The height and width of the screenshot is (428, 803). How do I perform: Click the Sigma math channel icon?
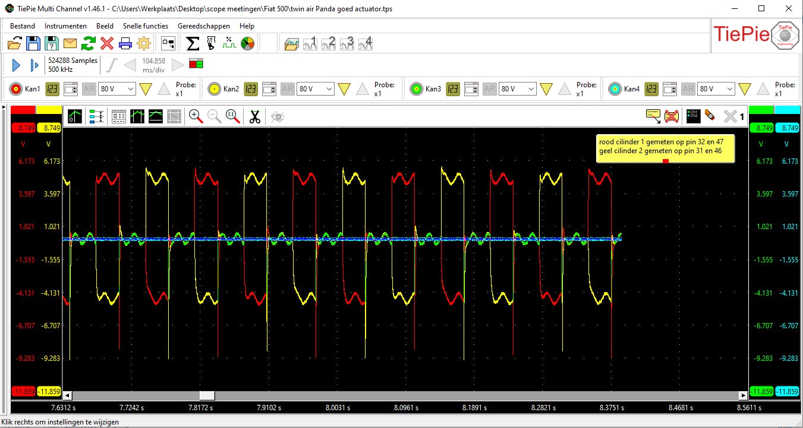pos(193,43)
